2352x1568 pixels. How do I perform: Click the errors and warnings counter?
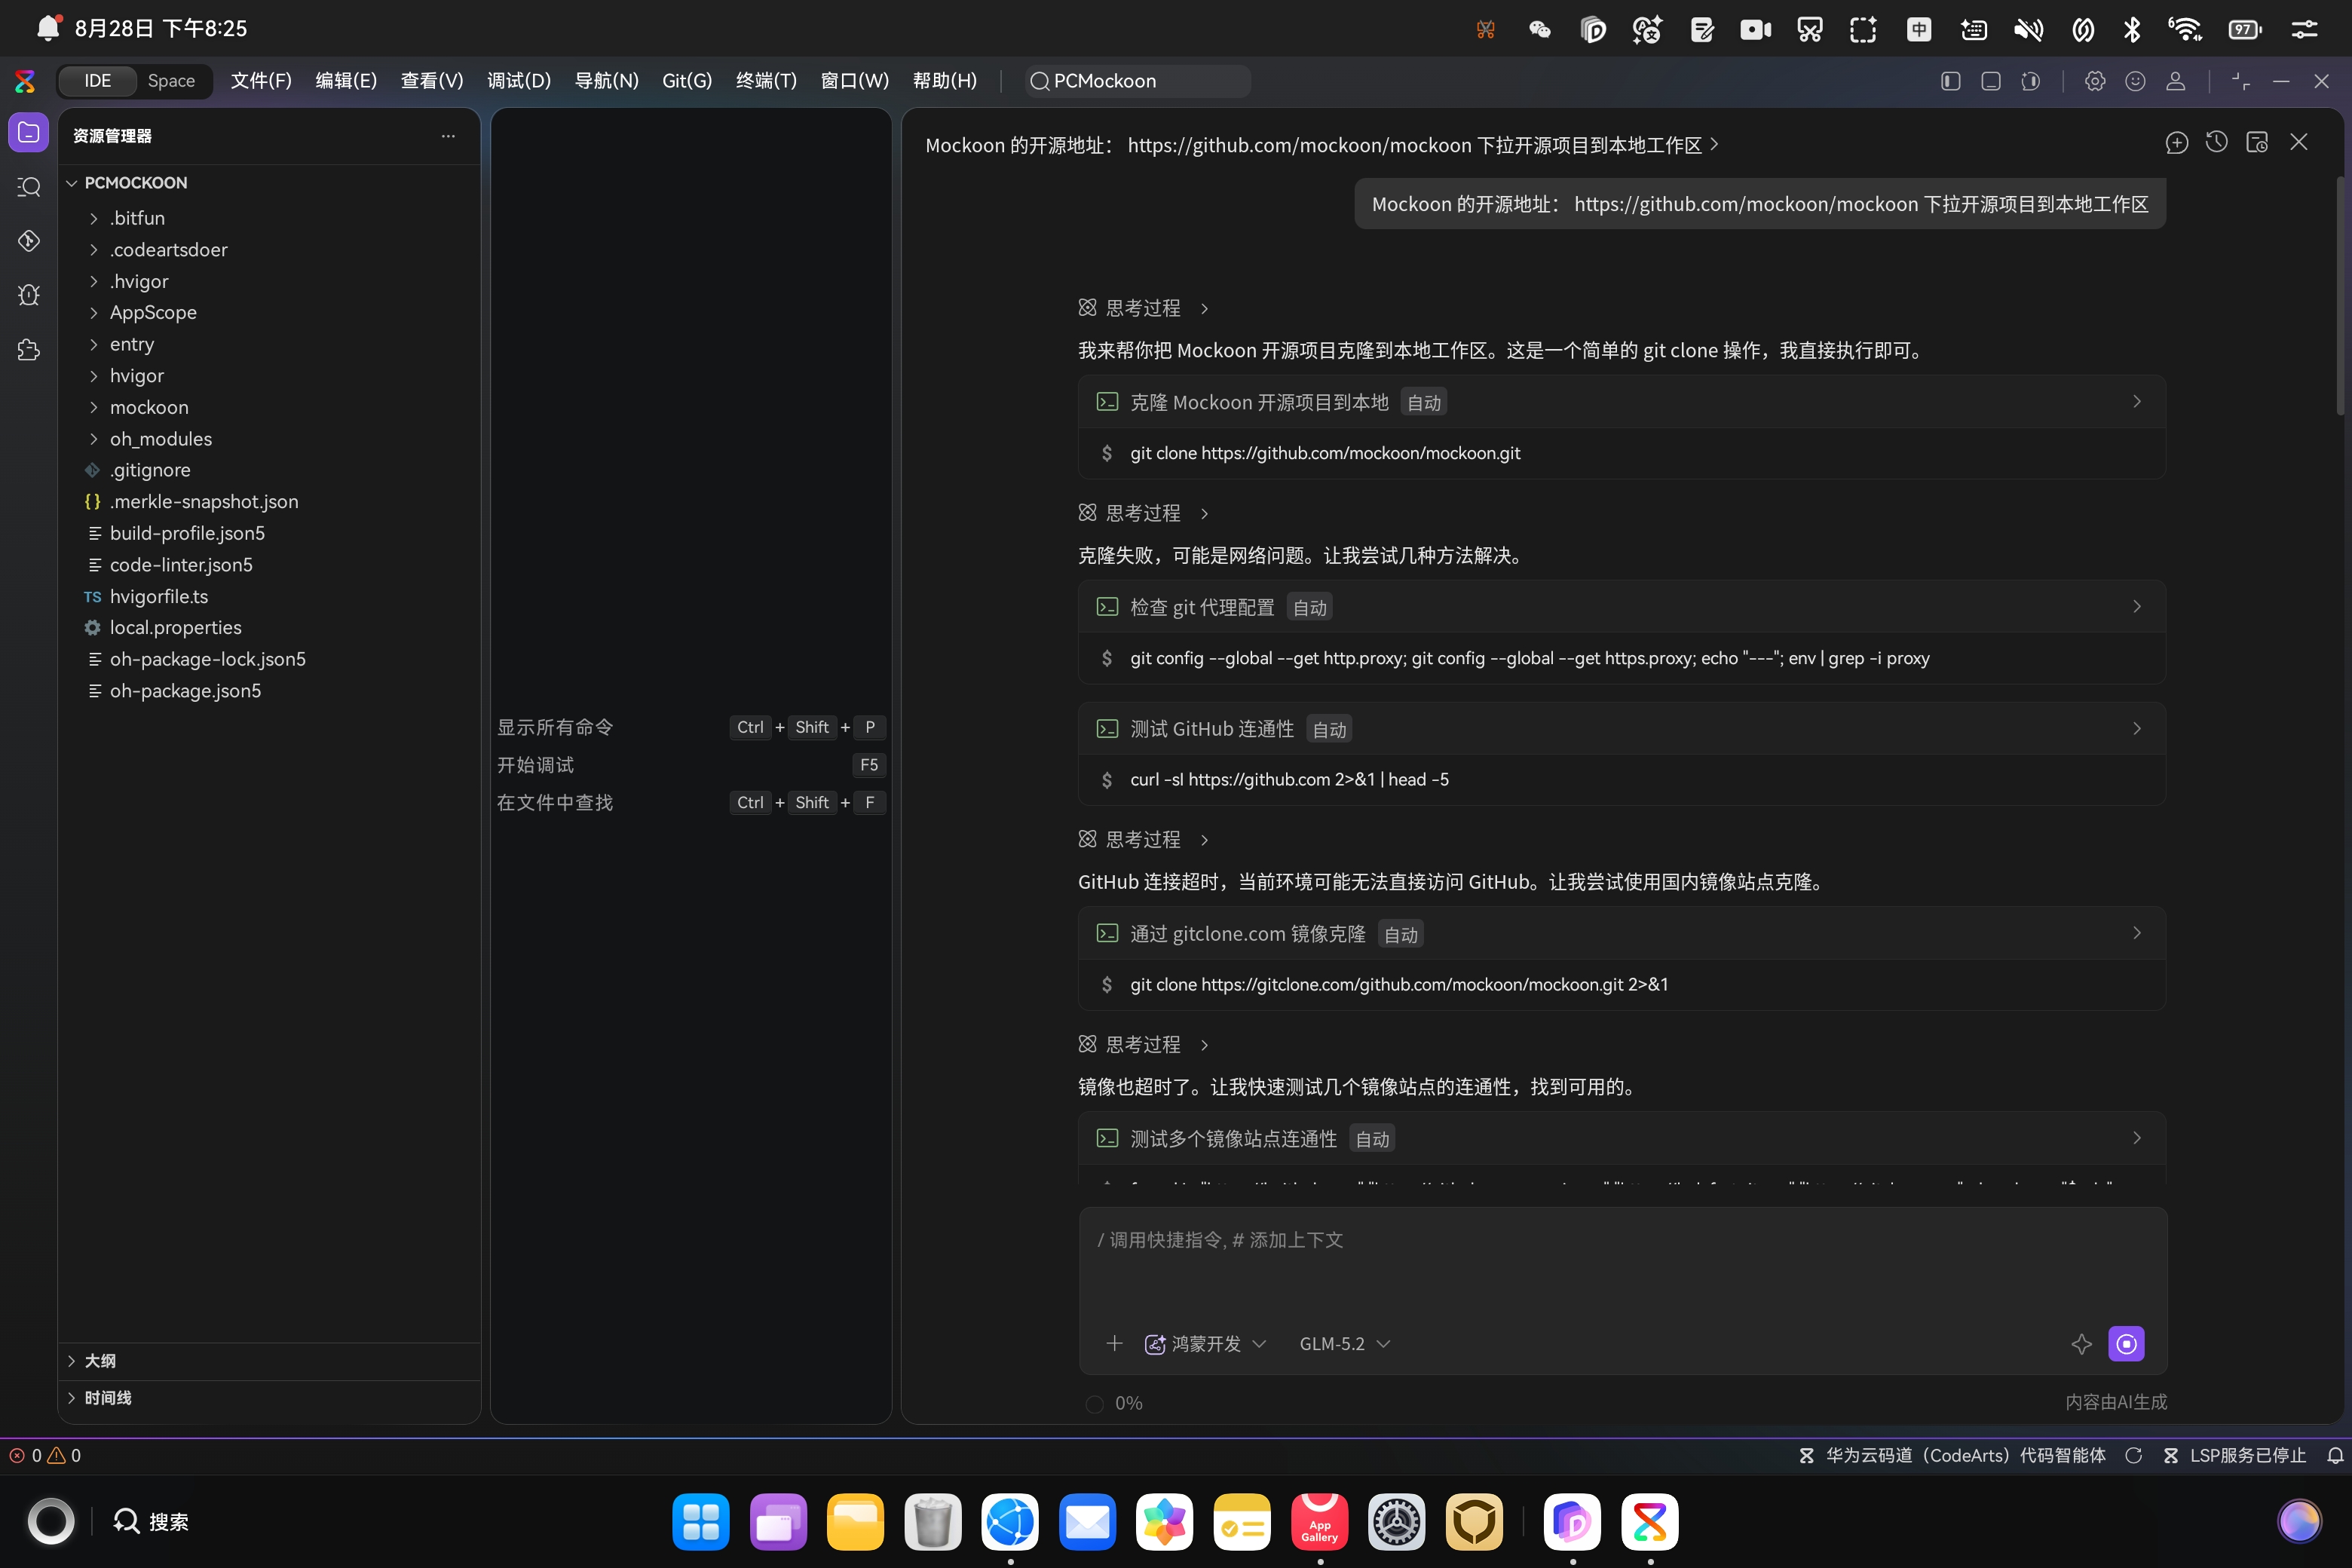tap(45, 1456)
